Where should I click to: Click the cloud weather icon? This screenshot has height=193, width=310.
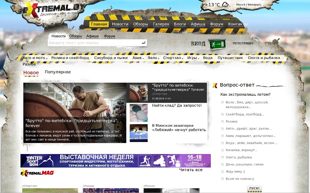(225, 5)
